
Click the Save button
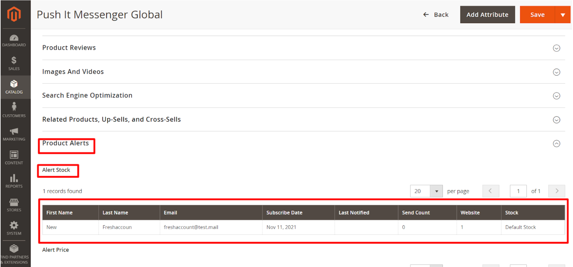[x=537, y=15]
